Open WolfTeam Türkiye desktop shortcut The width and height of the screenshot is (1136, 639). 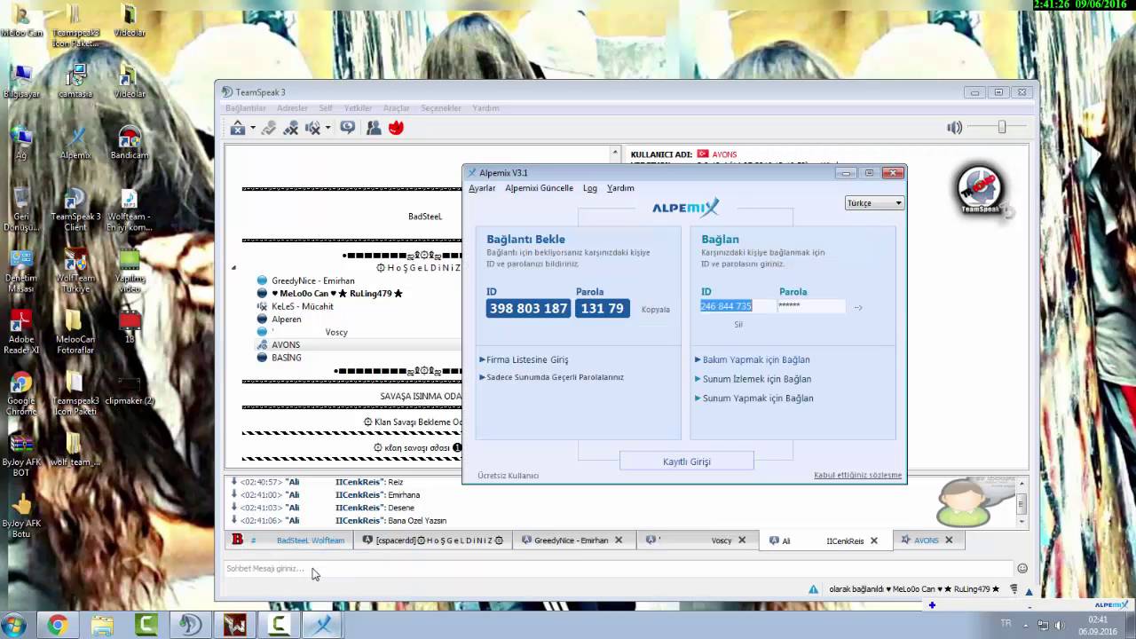pyautogui.click(x=76, y=271)
